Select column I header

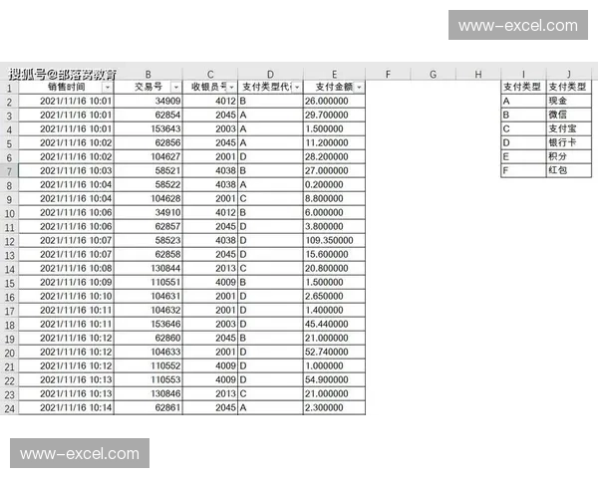point(523,75)
